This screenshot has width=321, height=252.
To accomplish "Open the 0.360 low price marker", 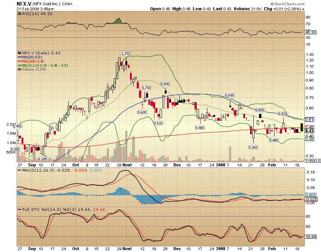I will tap(253, 147).
